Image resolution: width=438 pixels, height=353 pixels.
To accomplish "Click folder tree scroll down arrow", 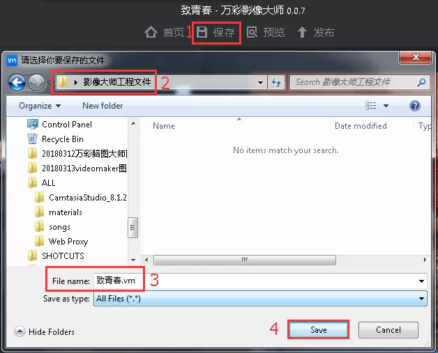I will [133, 260].
